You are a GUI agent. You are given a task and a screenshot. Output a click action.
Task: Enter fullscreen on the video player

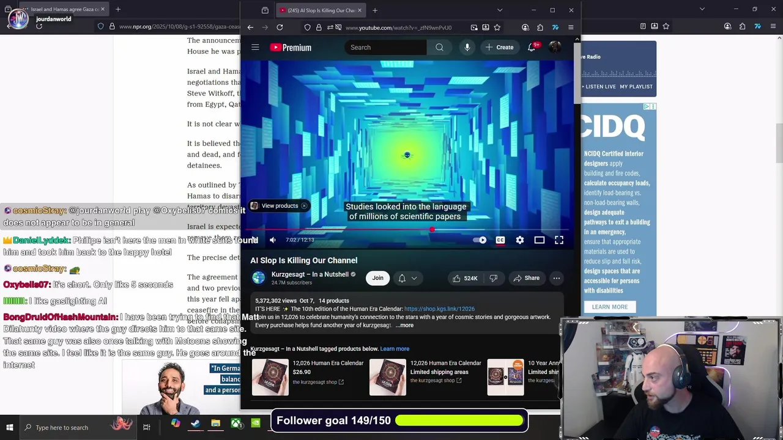559,240
